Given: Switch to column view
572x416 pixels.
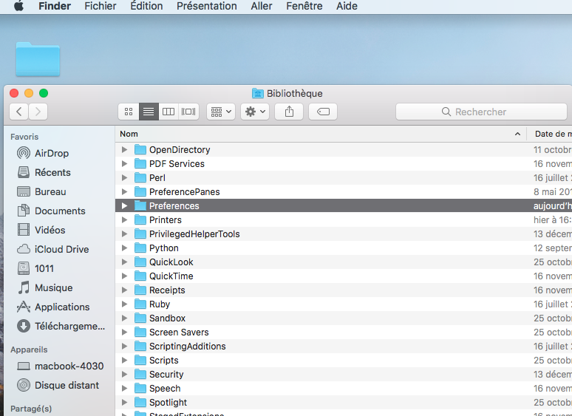Looking at the screenshot, I should pos(168,112).
